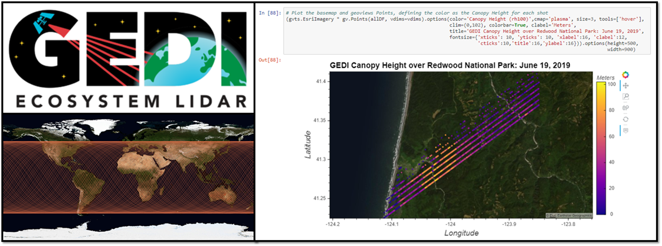662x246 pixels.
Task: Click the plot title about Redwood National Park
Action: coord(450,66)
